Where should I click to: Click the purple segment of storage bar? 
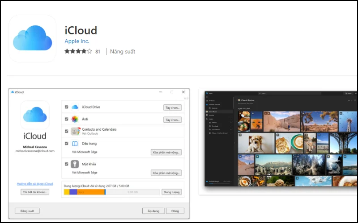73,192
